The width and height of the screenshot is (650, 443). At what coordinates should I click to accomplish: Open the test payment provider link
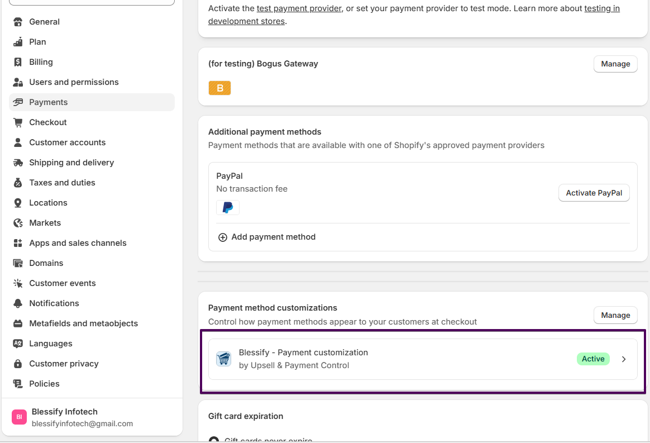pyautogui.click(x=299, y=8)
